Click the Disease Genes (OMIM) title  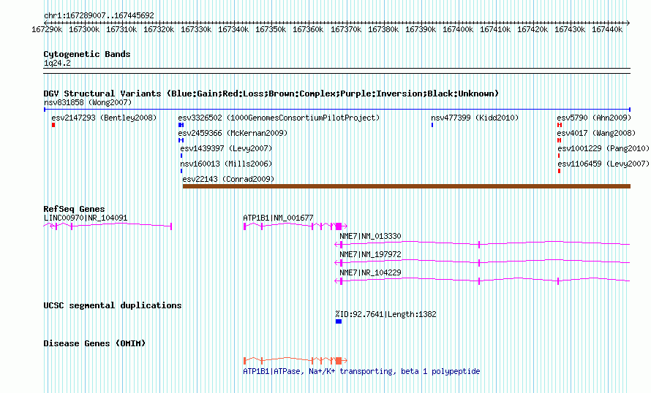point(94,343)
